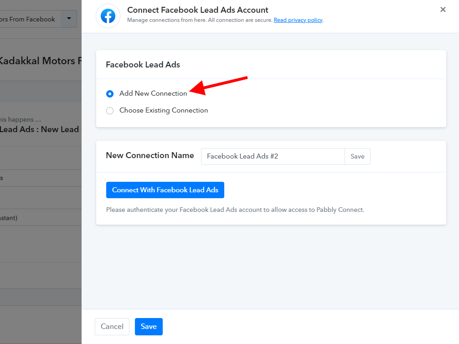
Task: Click the New Connection Name text field
Action: click(273, 156)
